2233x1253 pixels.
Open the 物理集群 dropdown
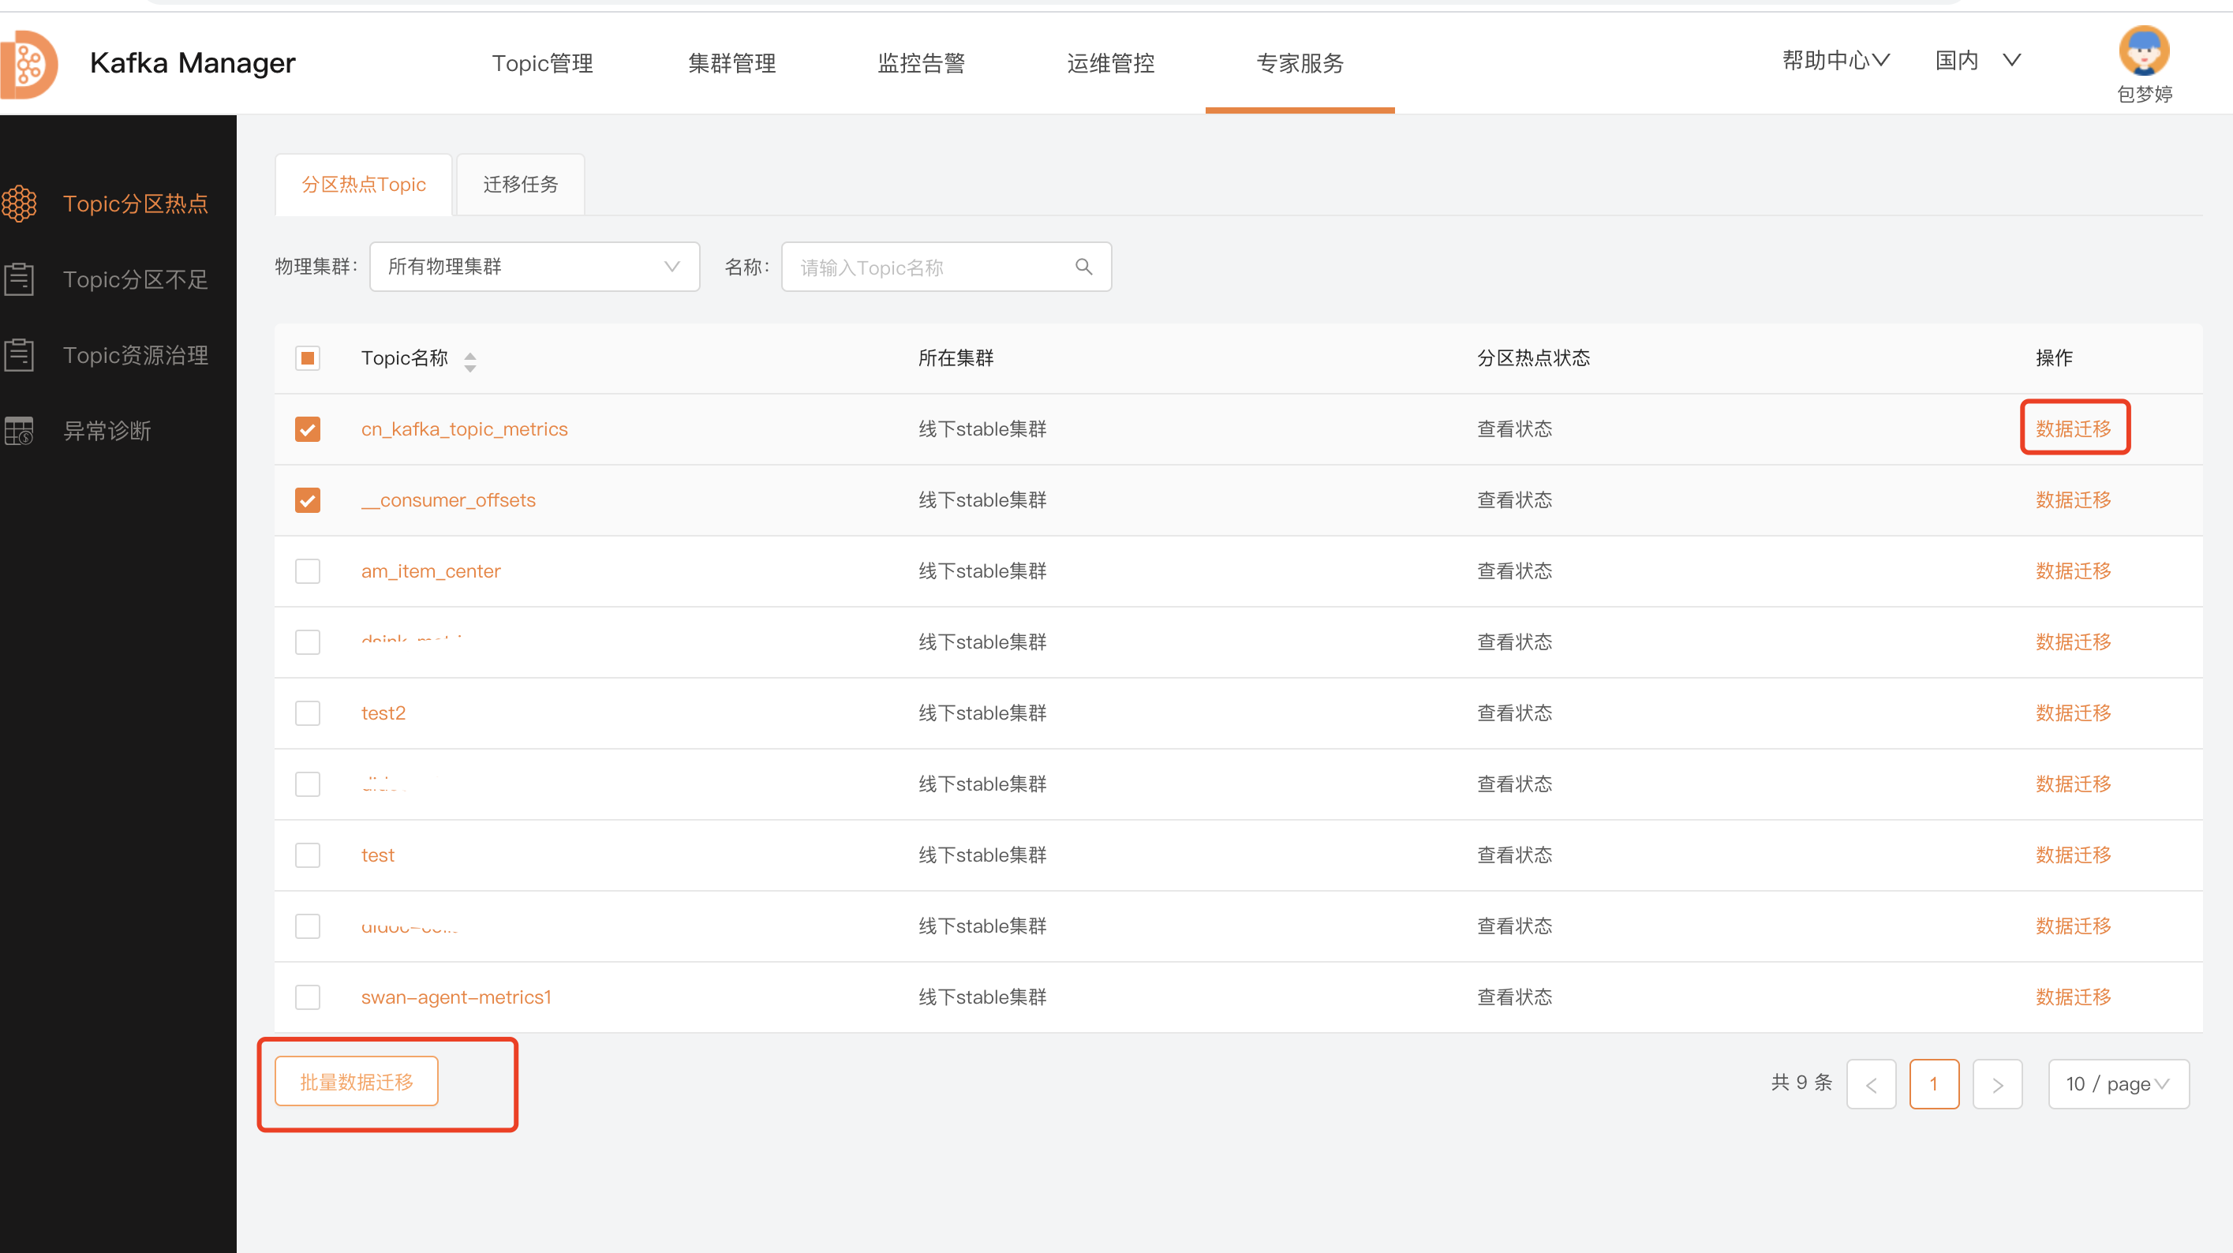tap(534, 267)
